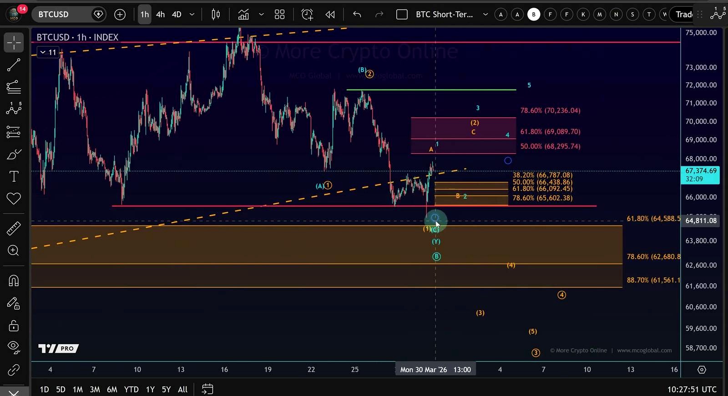
Task: Undo the last chart action
Action: pyautogui.click(x=357, y=15)
